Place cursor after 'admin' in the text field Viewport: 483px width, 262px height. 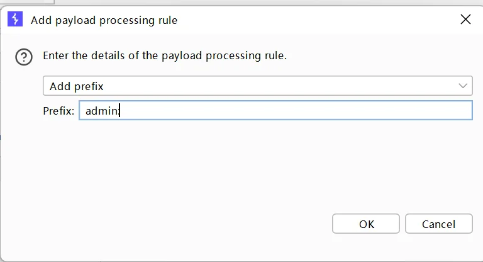click(x=119, y=111)
